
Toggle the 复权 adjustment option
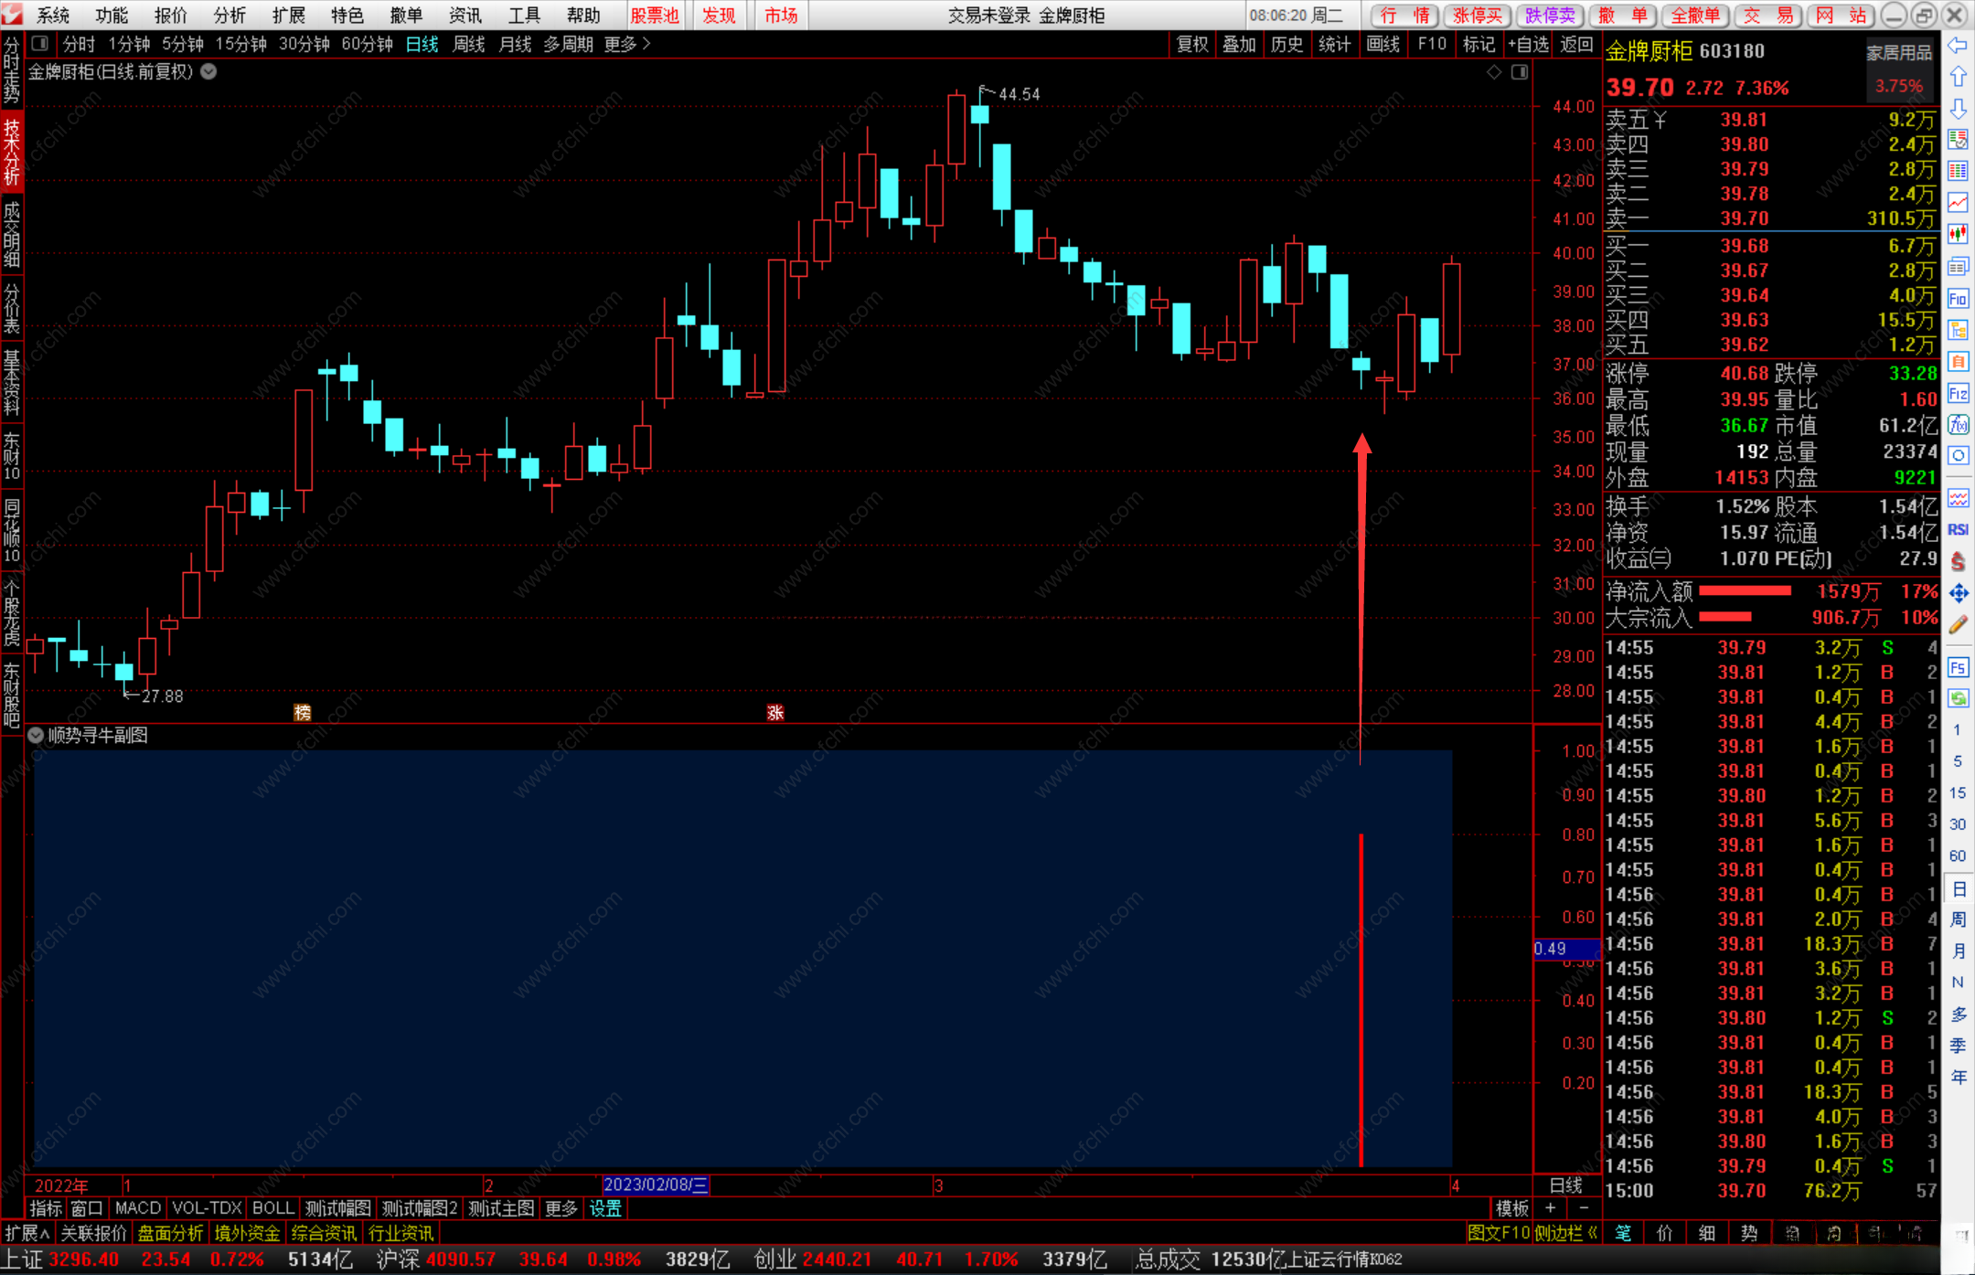click(1191, 44)
